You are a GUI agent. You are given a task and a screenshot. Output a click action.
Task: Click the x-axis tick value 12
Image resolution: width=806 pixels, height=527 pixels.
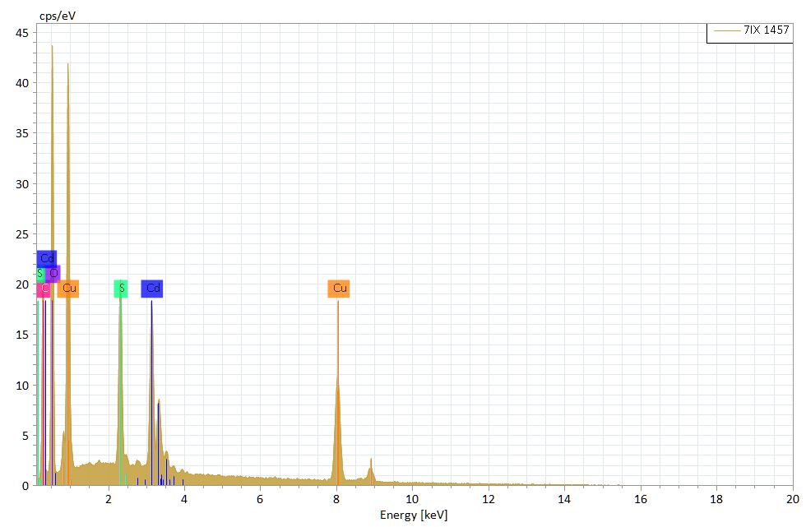tap(489, 499)
